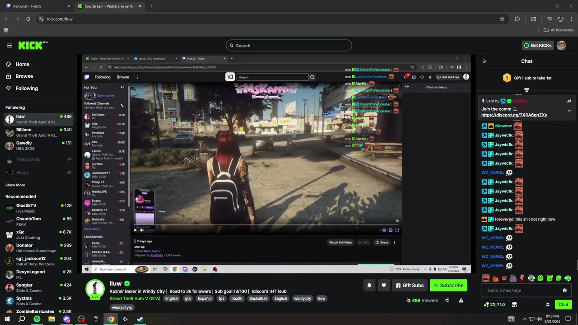Open Gawdly channel in Following list
578x325 pixels.
[38, 146]
